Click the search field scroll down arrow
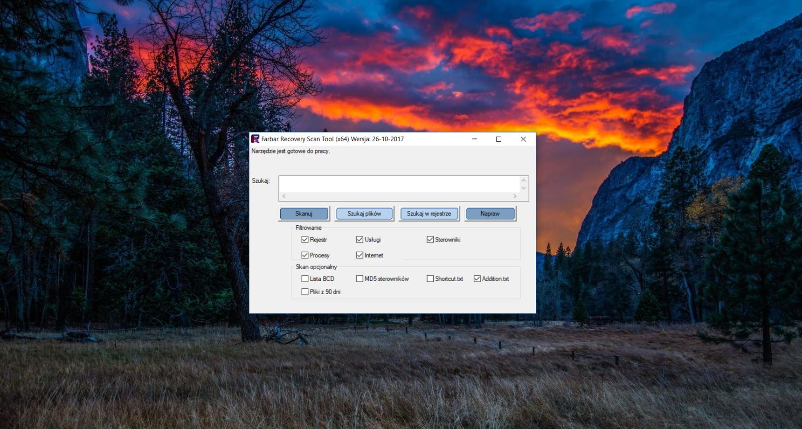 click(x=524, y=188)
